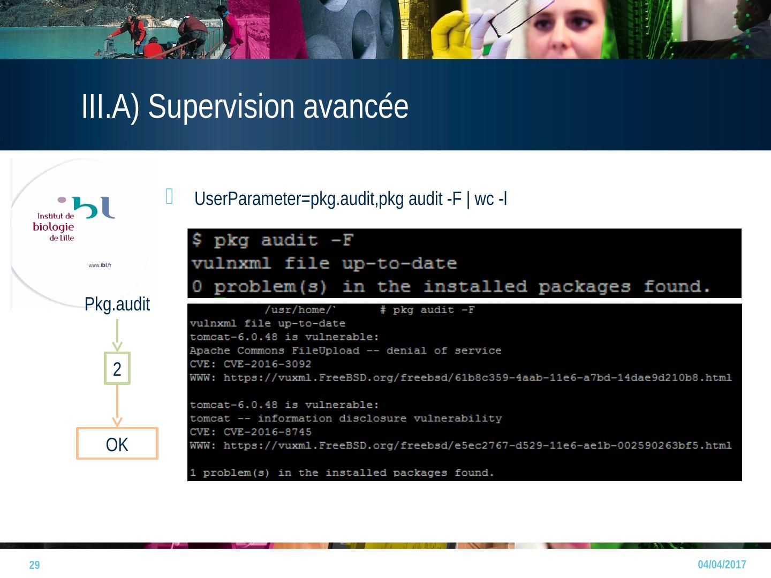Image resolution: width=771 pixels, height=578 pixels.
Task: Click "0 problem(s) in the installed packages found."
Action: pos(451,287)
